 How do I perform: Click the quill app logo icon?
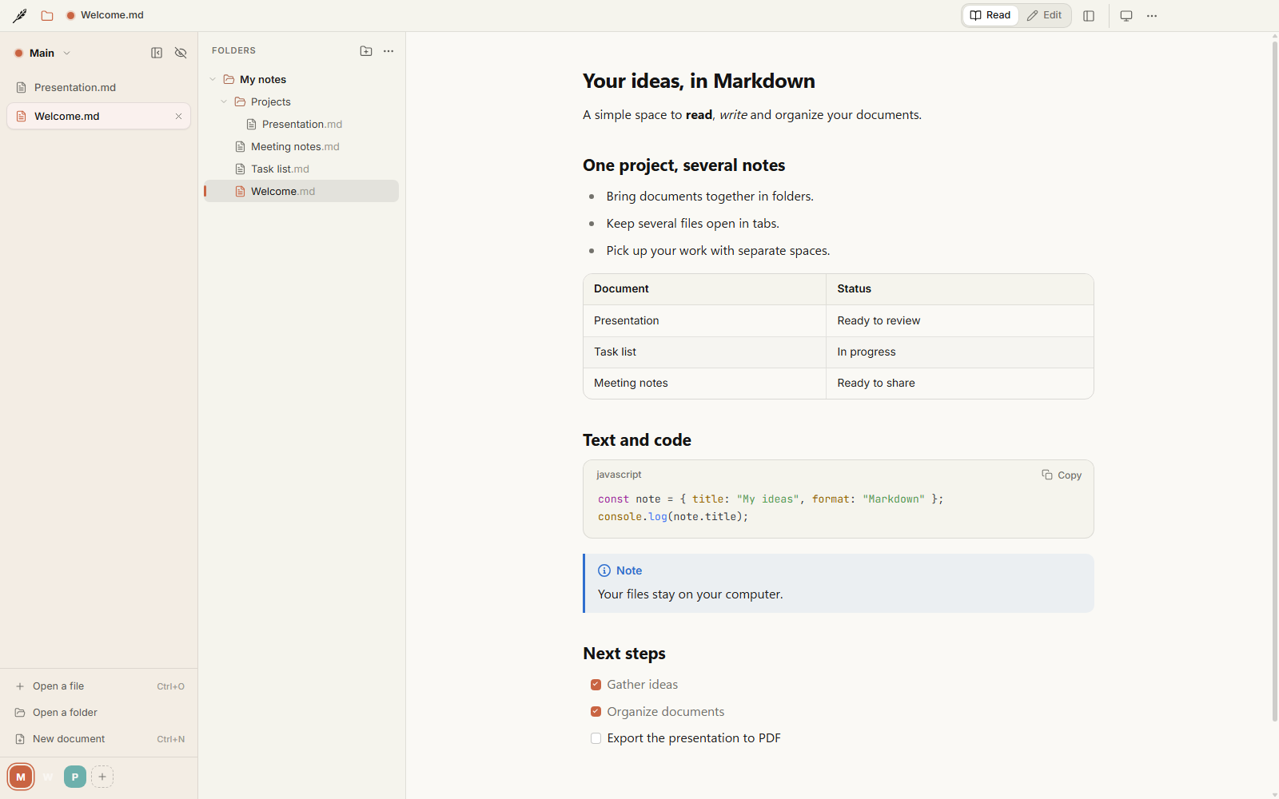[x=20, y=15]
